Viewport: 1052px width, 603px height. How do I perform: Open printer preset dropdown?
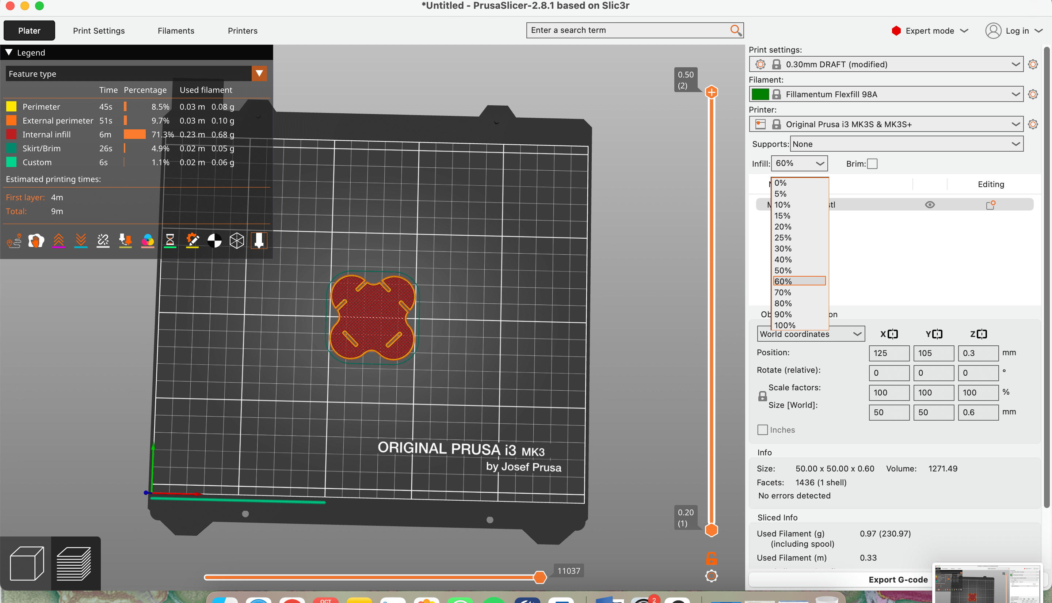coord(1015,124)
